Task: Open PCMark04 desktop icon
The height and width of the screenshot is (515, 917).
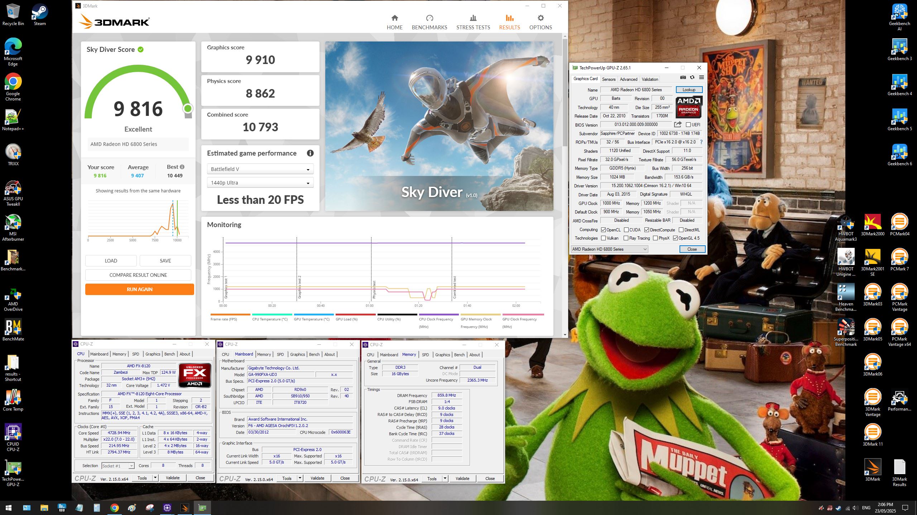Action: tap(899, 225)
